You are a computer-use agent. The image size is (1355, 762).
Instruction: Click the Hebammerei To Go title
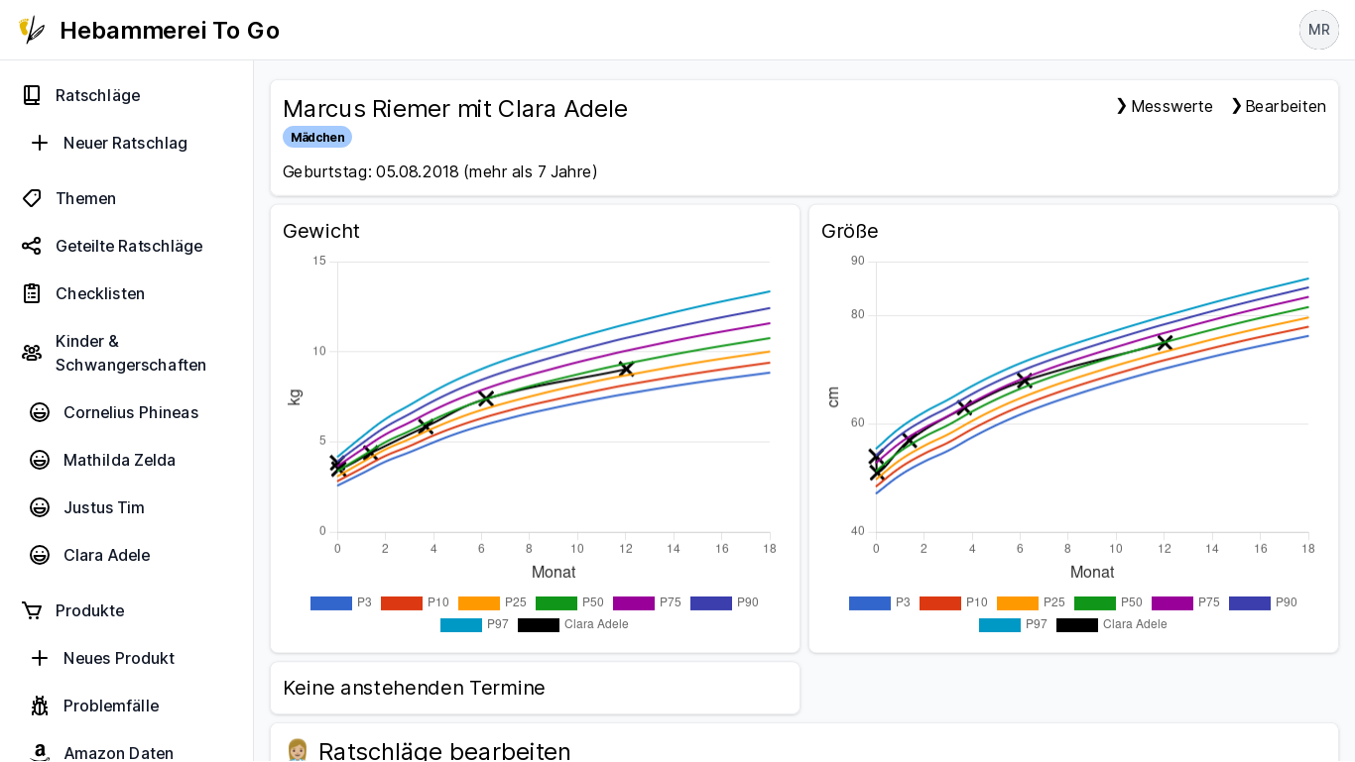pos(170,31)
